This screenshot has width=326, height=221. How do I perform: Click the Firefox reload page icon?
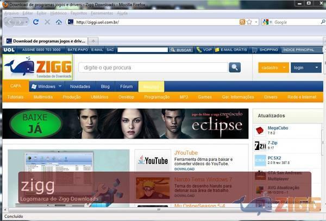pyautogui.click(x=36, y=22)
